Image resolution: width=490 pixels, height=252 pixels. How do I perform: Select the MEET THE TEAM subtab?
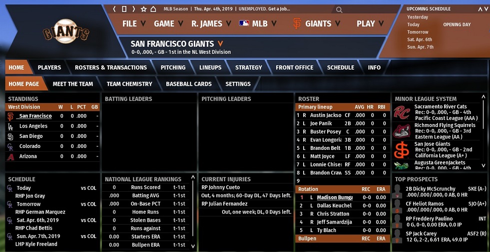73,84
